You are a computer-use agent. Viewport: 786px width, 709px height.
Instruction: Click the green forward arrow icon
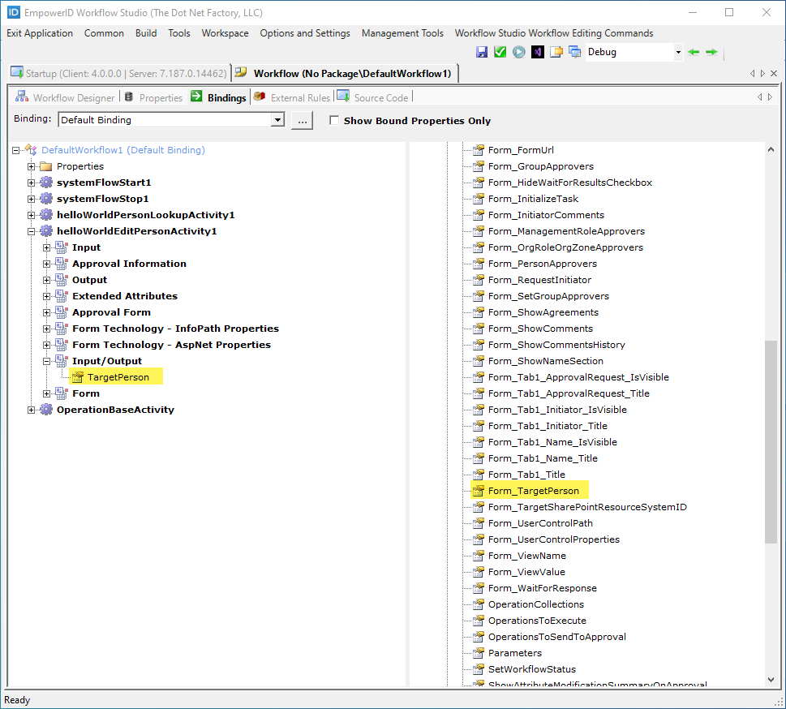(x=711, y=52)
